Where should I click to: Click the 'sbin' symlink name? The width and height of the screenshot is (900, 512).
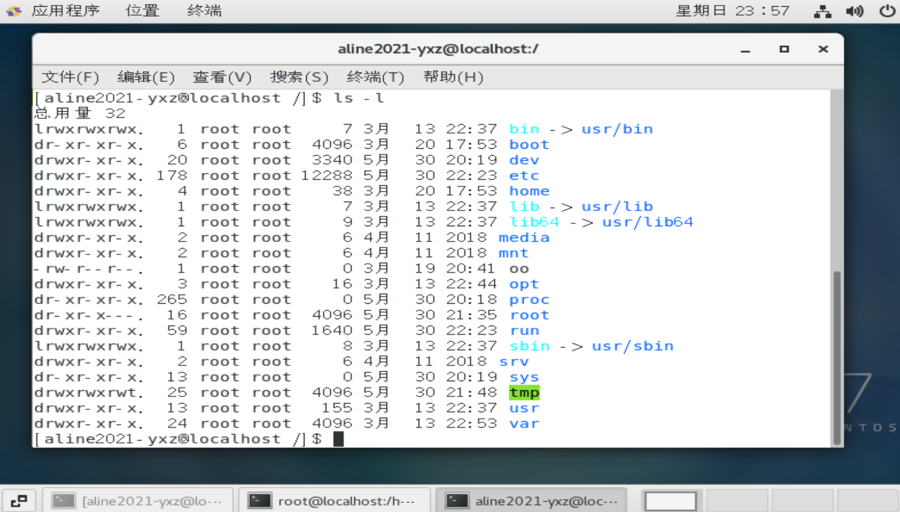[529, 346]
